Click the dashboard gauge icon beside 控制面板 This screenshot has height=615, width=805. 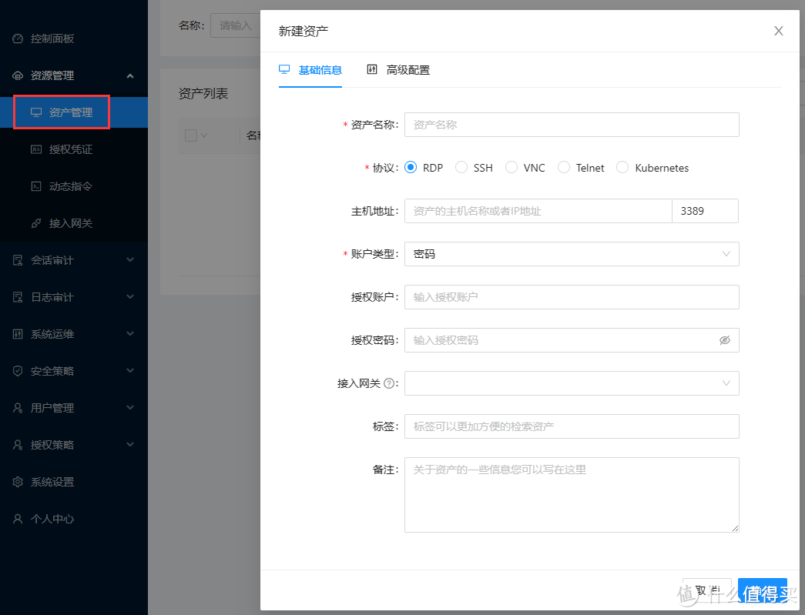click(18, 38)
